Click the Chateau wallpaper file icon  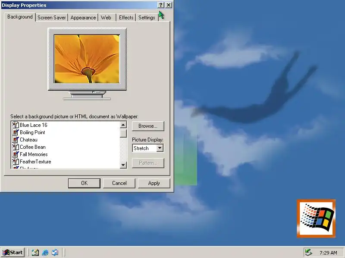[15, 140]
